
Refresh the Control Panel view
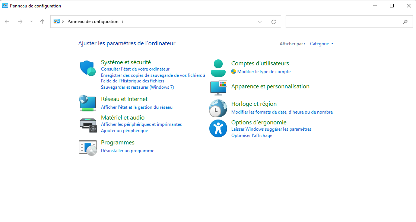273,22
